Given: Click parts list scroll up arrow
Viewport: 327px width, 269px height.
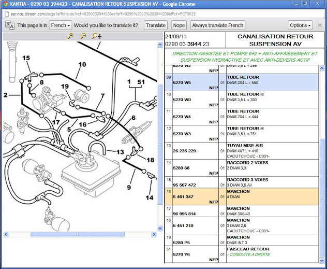Looking at the screenshot, I should click(x=322, y=68).
